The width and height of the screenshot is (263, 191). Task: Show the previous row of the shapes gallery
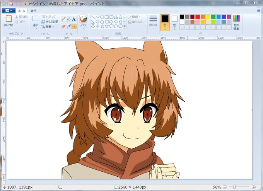coord(125,17)
